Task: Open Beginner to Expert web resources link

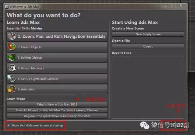Action: point(57,116)
